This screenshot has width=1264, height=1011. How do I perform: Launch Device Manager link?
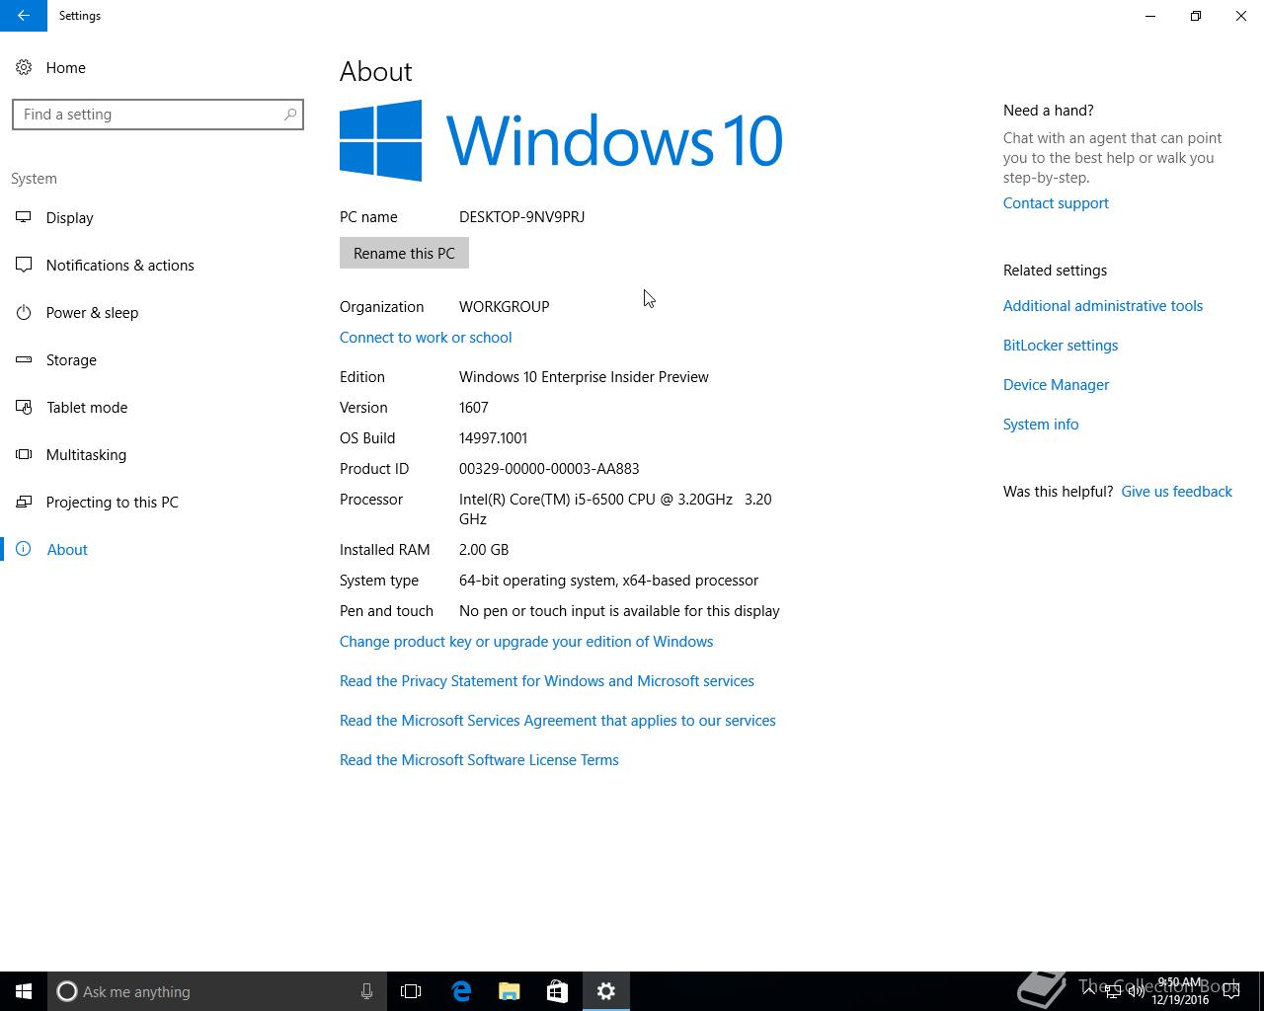(x=1056, y=385)
